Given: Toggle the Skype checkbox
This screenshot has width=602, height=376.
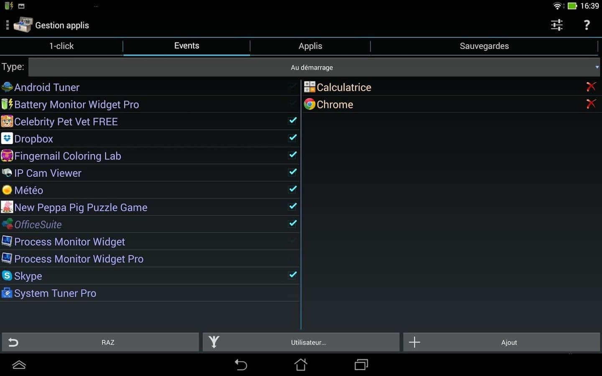Looking at the screenshot, I should 293,275.
